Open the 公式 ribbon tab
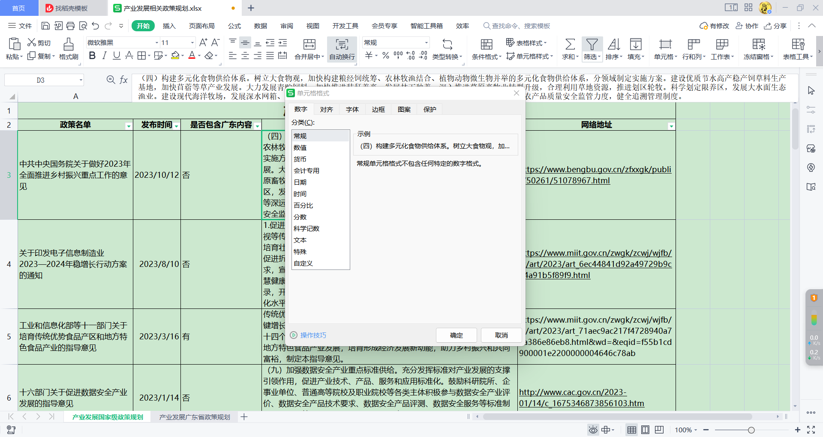Image resolution: width=823 pixels, height=437 pixels. [234, 26]
